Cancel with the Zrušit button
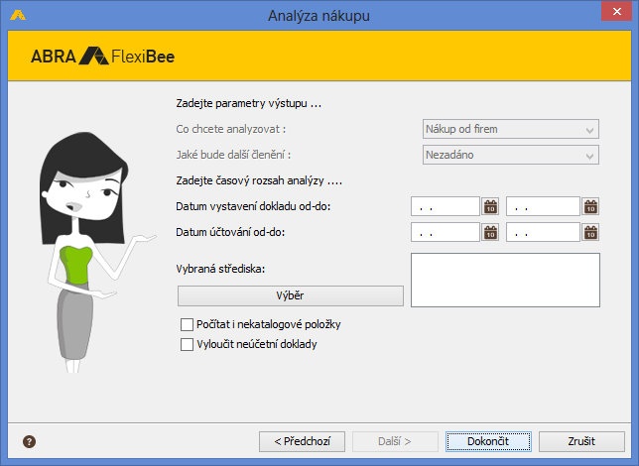Screen dimensions: 639x466 [x=581, y=441]
